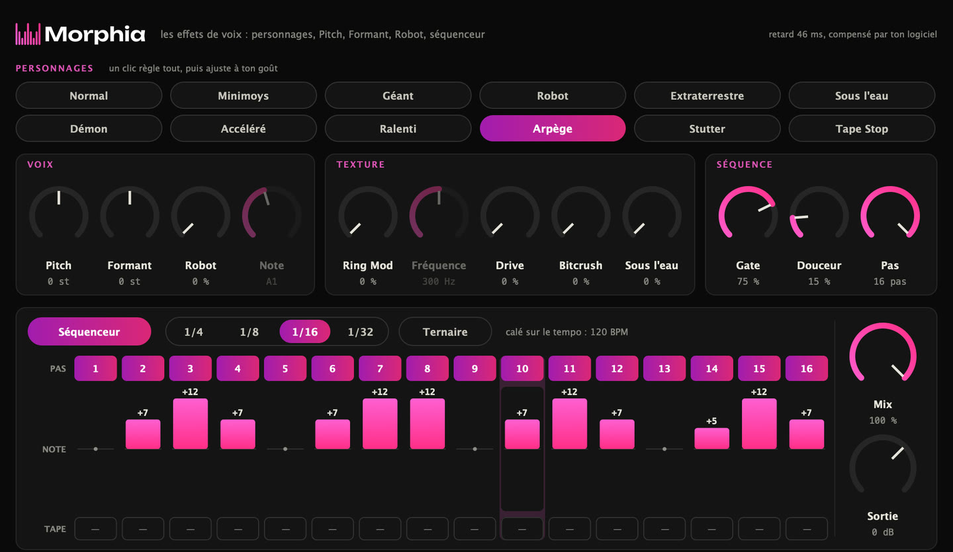This screenshot has height=552, width=953.
Task: Toggle the Séquenceur on/off button
Action: point(89,332)
